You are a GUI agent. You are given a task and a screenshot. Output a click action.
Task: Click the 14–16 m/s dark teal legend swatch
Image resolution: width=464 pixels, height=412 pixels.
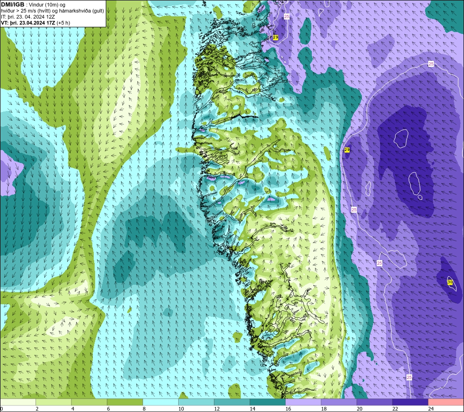pos(268,402)
